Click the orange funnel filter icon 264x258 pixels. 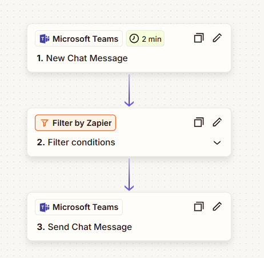[x=45, y=123]
